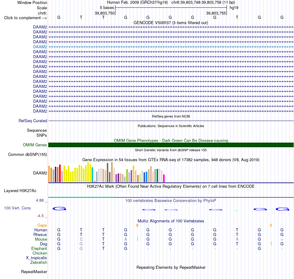This screenshot has width=294, height=279.
Task: Click the '=' symbol in the Mouse row
Action: click(282, 239)
